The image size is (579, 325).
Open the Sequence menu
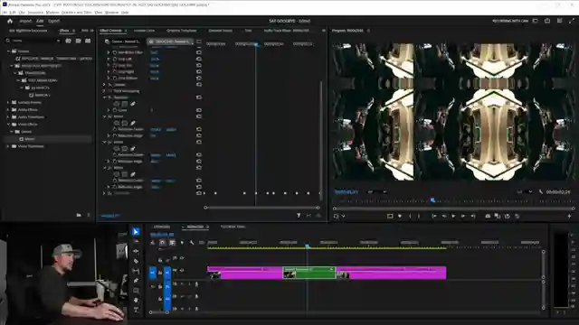point(35,12)
